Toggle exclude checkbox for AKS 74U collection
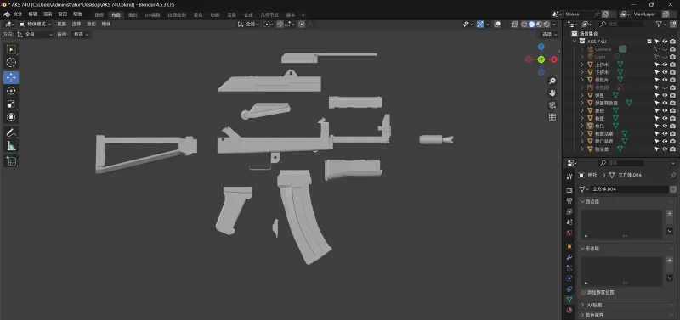Image resolution: width=680 pixels, height=320 pixels. point(649,42)
